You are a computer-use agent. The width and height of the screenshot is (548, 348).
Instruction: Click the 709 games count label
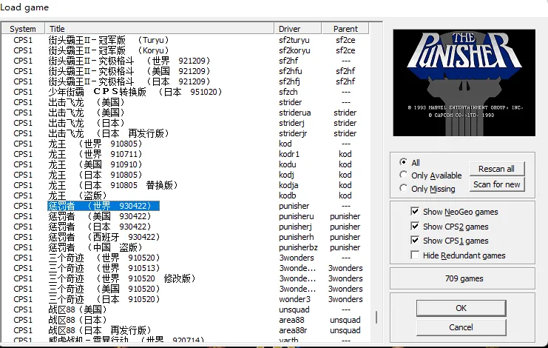coord(464,278)
